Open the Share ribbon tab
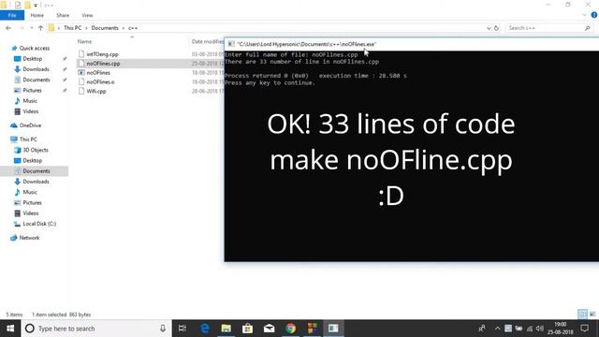 (63, 15)
